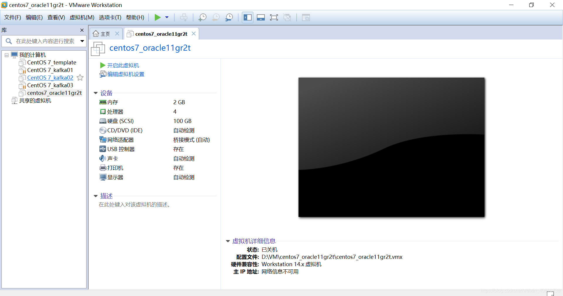The width and height of the screenshot is (563, 296).
Task: Click the 内存 memory device icon
Action: 103,102
